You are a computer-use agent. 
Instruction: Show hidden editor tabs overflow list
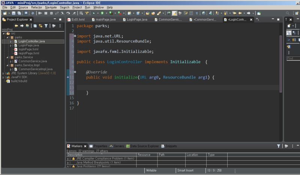coord(258,20)
